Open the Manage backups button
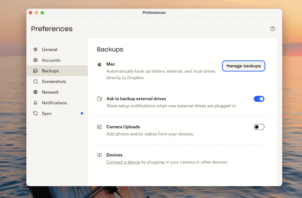 point(243,66)
